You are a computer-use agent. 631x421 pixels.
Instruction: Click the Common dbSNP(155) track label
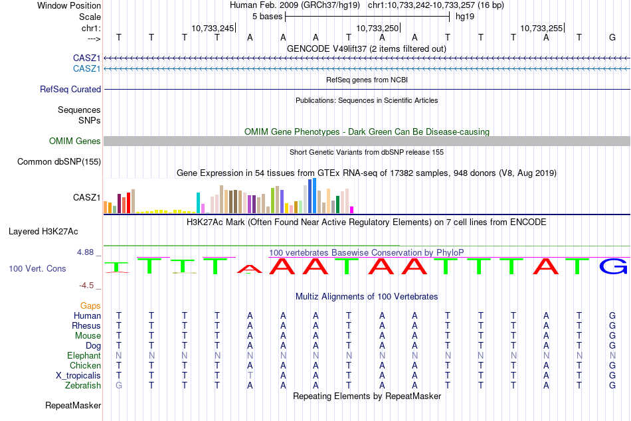[59, 162]
